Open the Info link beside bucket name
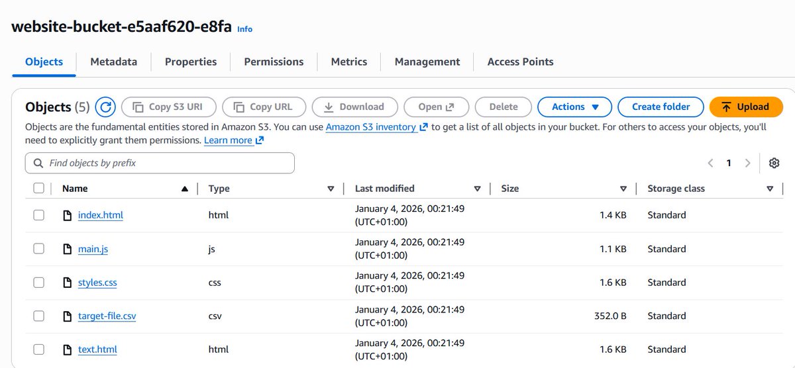The width and height of the screenshot is (795, 368). [x=244, y=29]
